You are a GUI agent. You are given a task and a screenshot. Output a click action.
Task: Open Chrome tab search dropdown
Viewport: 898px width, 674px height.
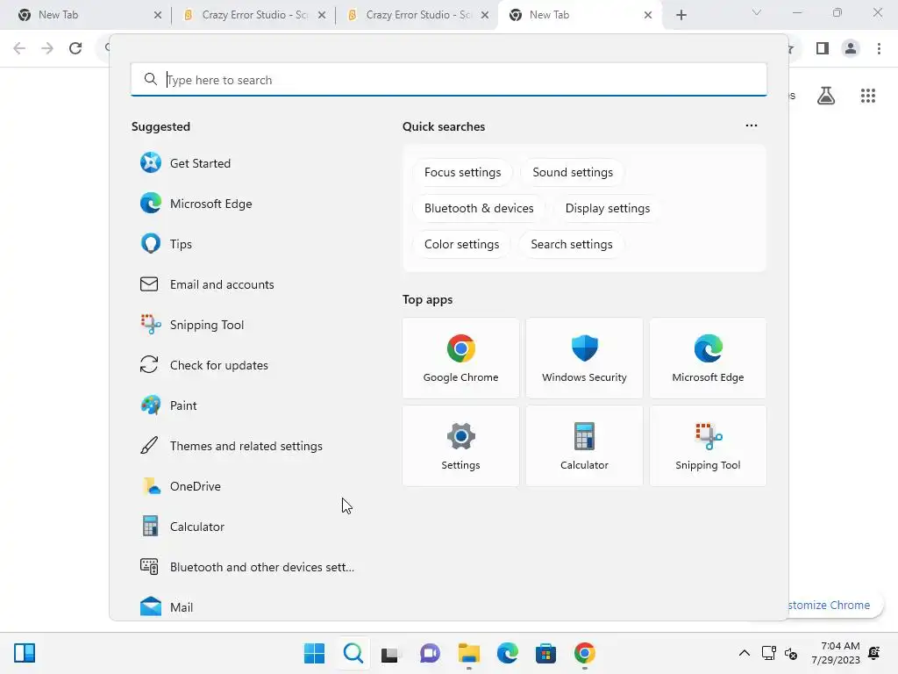tap(757, 12)
